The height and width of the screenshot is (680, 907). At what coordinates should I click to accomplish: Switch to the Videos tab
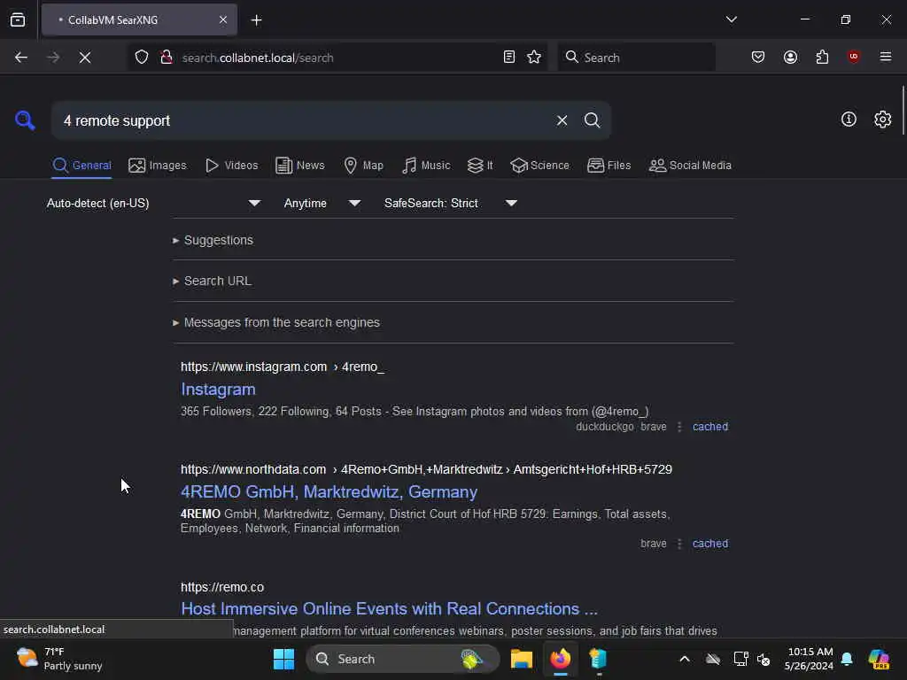click(231, 166)
